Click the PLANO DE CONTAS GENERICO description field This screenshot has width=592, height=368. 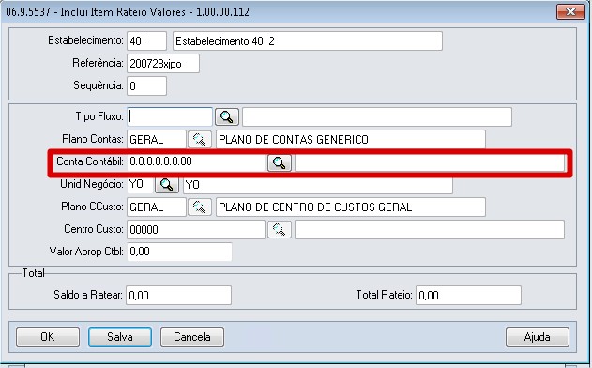click(x=350, y=140)
